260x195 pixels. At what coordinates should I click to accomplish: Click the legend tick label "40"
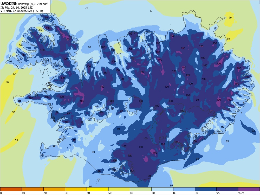(x=88, y=193)
